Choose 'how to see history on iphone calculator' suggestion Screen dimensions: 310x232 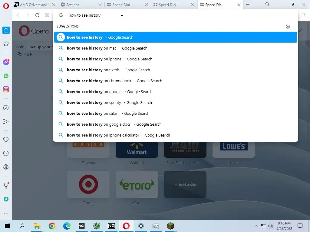coord(176,135)
